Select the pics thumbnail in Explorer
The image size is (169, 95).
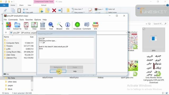(154, 40)
